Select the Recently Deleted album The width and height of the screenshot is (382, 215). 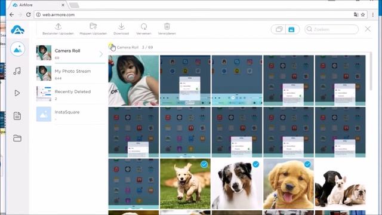[x=70, y=94]
